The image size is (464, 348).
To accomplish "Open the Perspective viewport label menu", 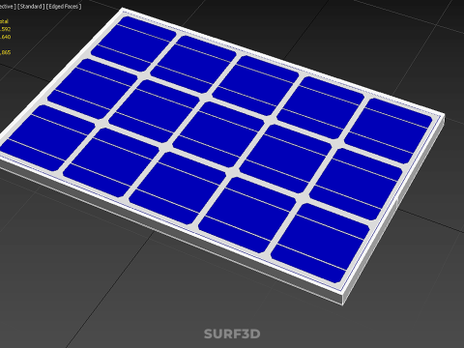I will point(7,6).
